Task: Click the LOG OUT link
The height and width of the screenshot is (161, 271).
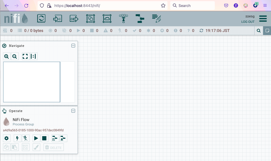Action: [248, 22]
